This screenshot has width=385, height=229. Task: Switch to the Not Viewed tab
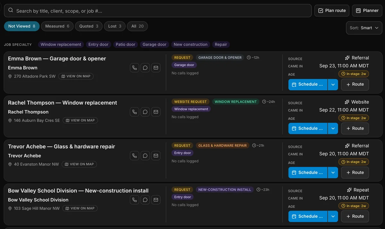tap(22, 26)
